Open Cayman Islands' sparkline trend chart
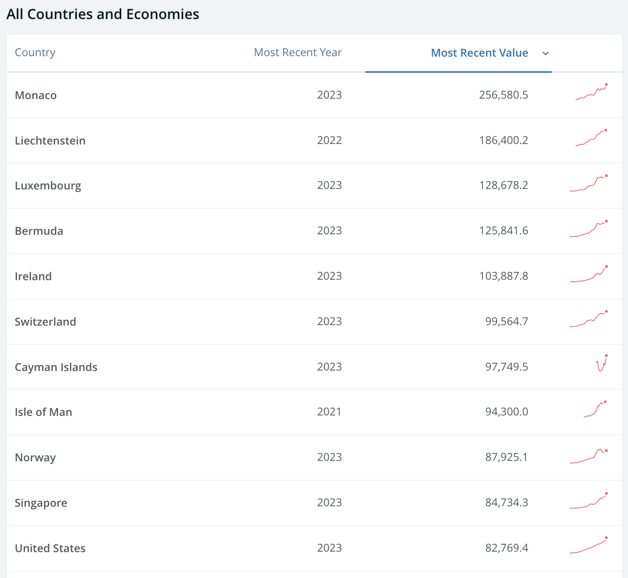Image resolution: width=628 pixels, height=578 pixels. click(602, 364)
